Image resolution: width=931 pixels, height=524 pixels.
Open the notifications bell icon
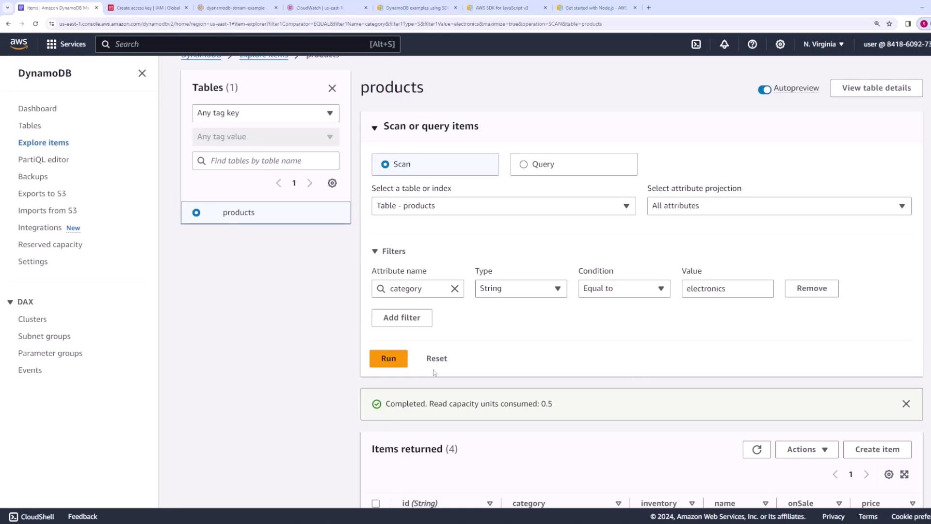[724, 44]
